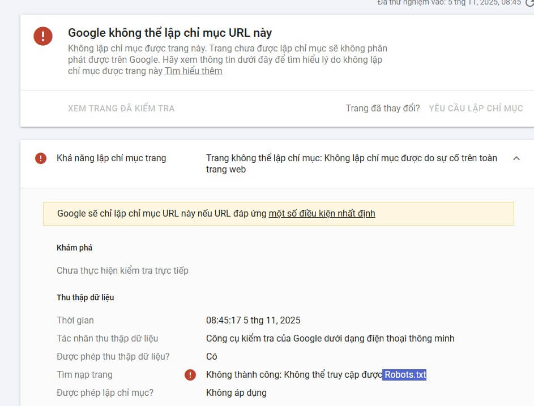Collapse the page indexability section with the chevron
Viewport: 534px width, 406px height.
516,159
